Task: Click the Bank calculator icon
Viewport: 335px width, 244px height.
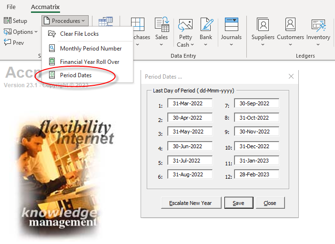Action: (x=206, y=25)
